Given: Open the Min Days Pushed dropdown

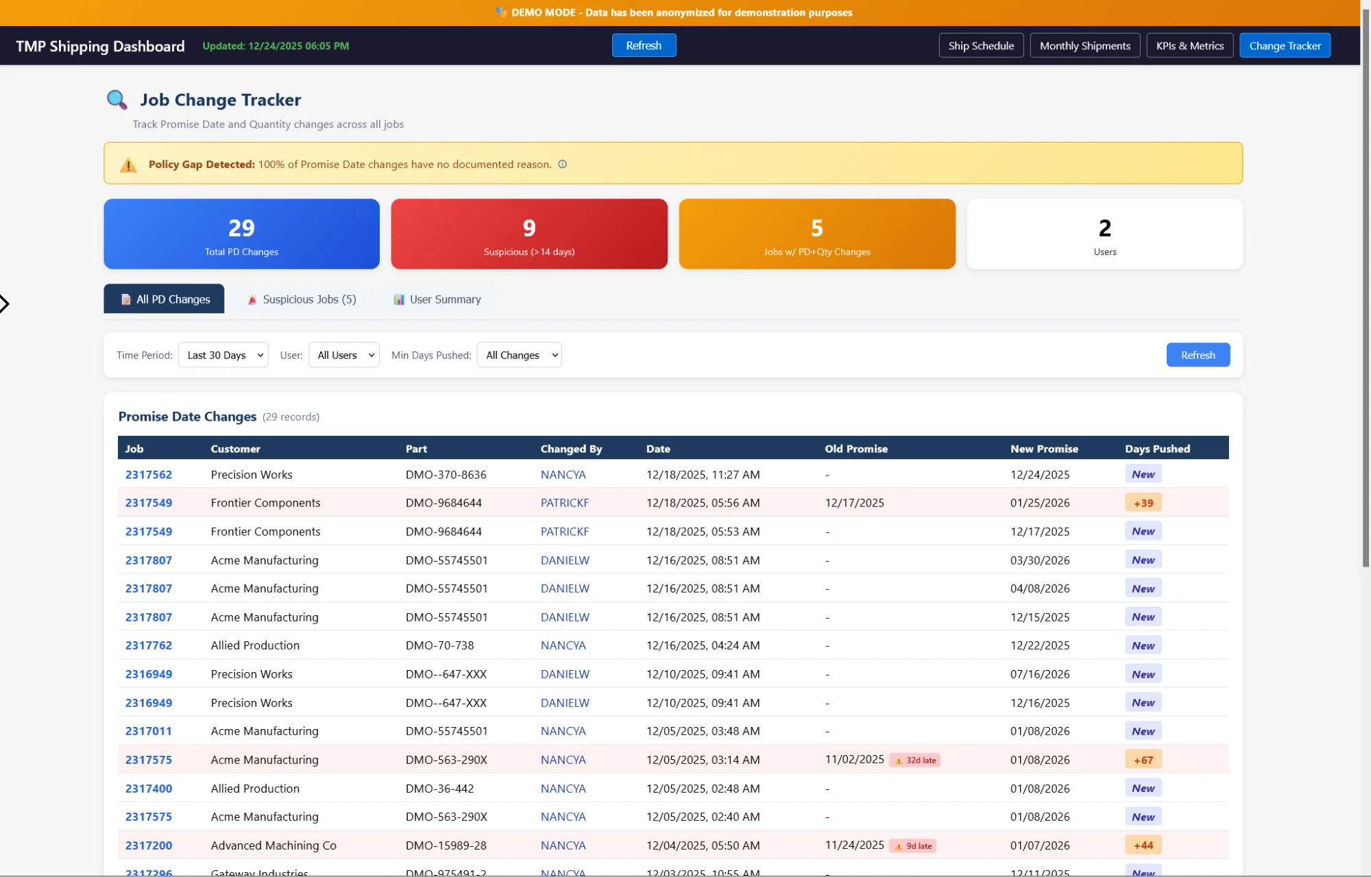Looking at the screenshot, I should (x=519, y=355).
